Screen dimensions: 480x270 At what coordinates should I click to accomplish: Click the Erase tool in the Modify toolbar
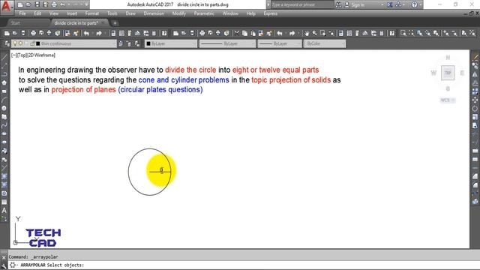(x=475, y=57)
